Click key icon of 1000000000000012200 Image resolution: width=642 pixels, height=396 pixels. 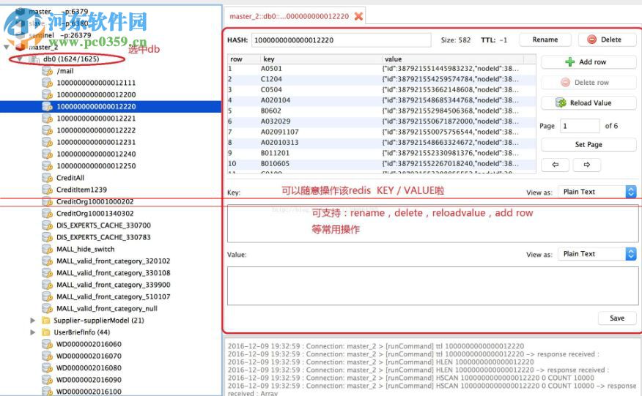point(48,95)
